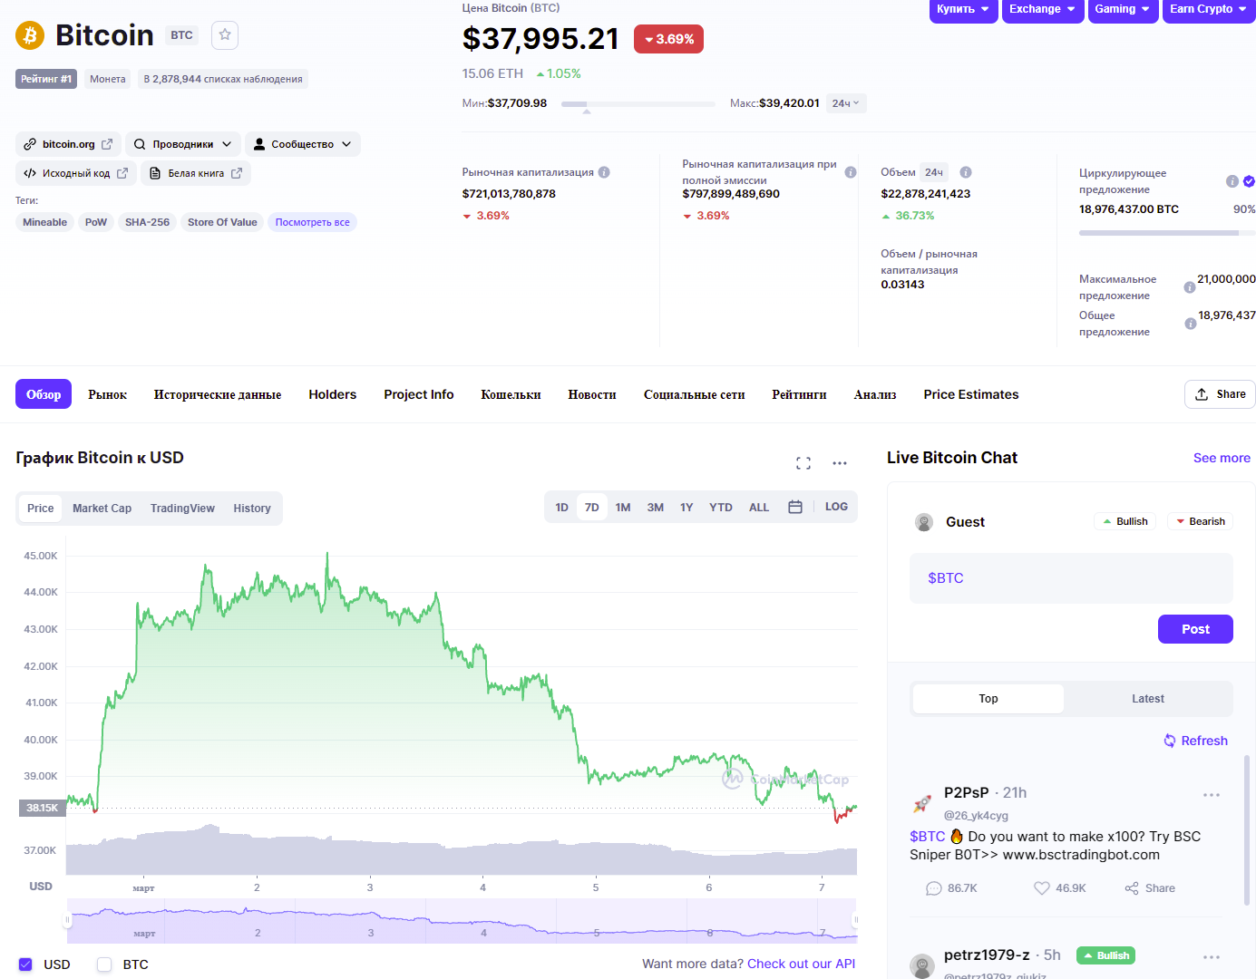Open Проводники explorers dropdown
Image resolution: width=1256 pixels, height=979 pixels.
(184, 144)
